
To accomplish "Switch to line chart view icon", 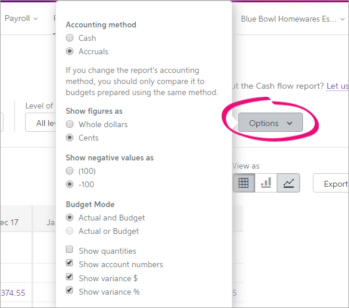I will [288, 183].
